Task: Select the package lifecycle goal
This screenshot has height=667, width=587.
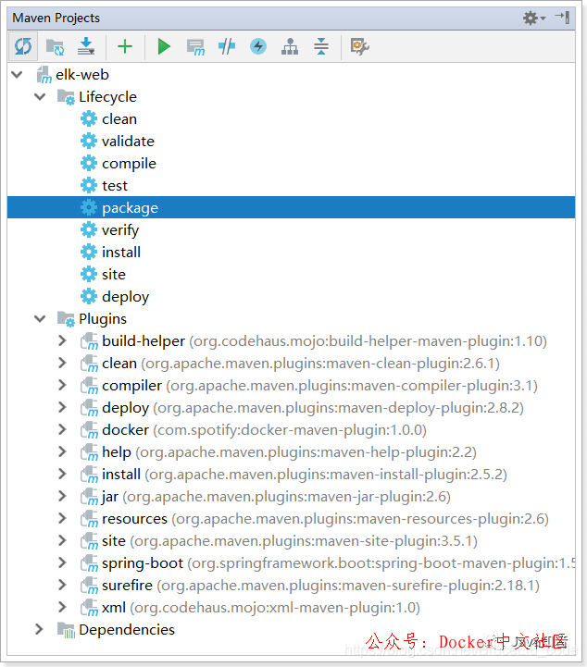Action: point(130,208)
